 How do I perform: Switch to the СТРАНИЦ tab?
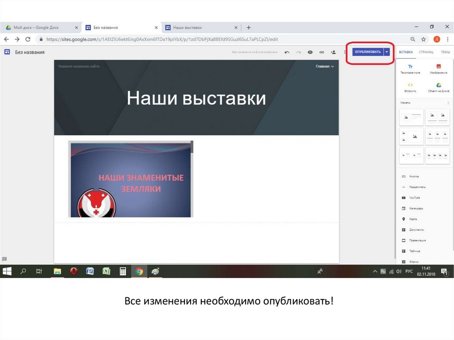click(x=426, y=52)
